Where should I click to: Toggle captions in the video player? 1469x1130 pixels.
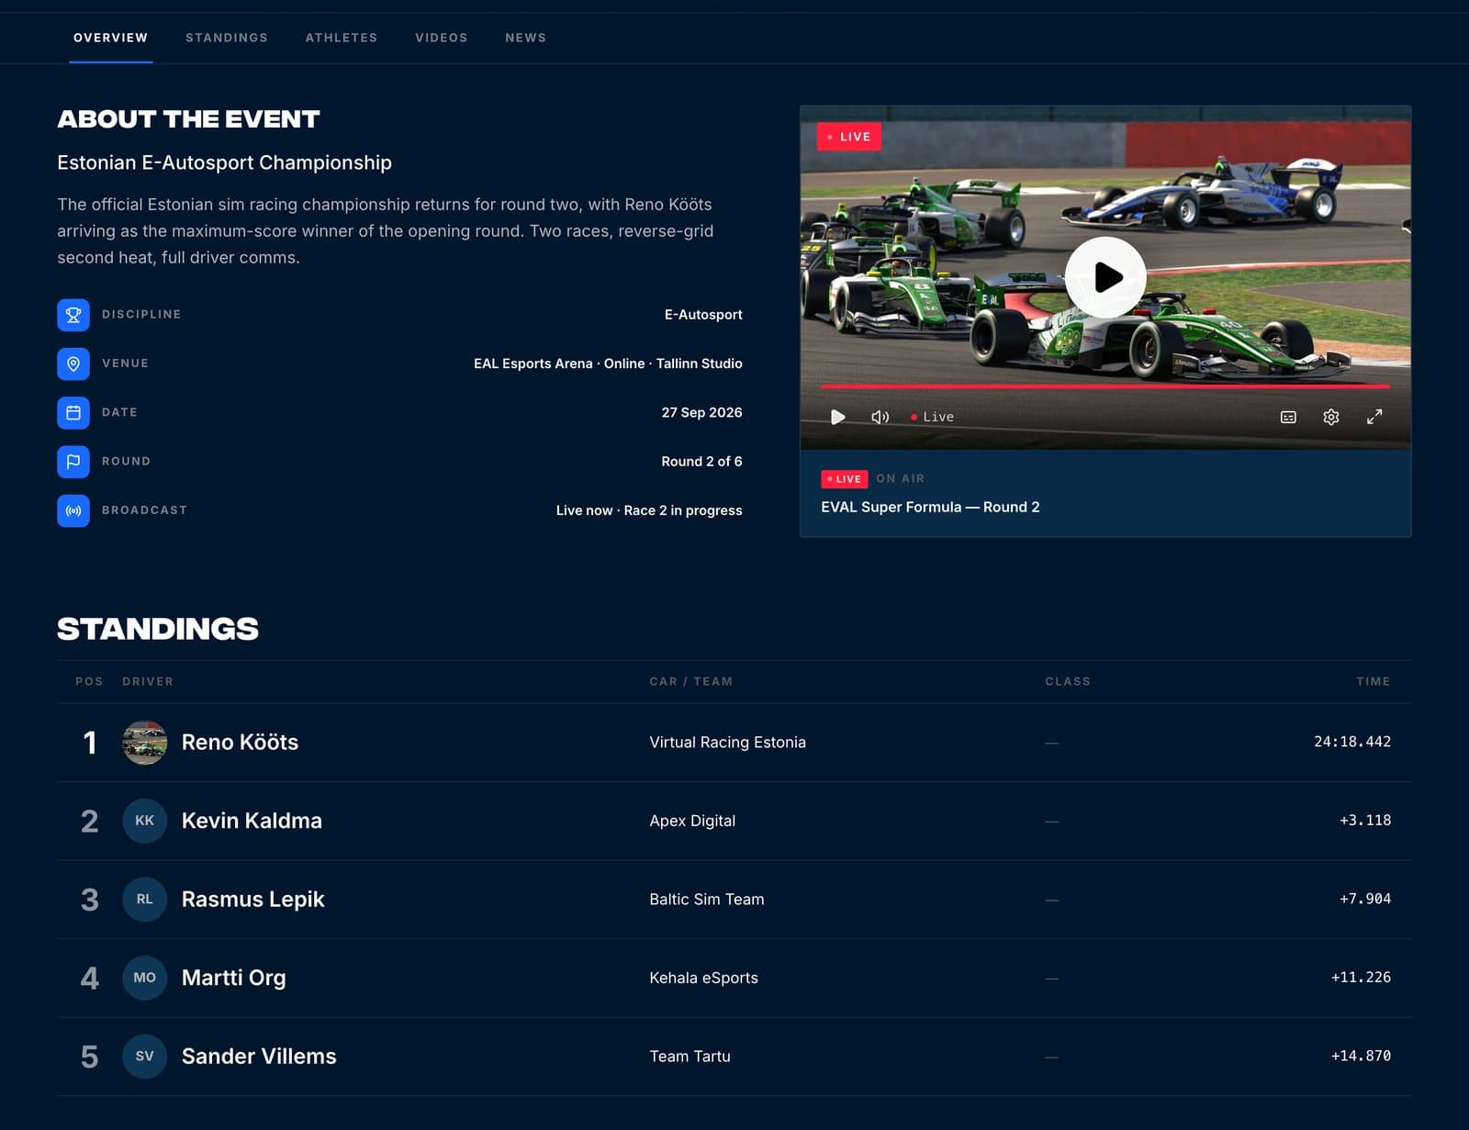click(x=1288, y=417)
